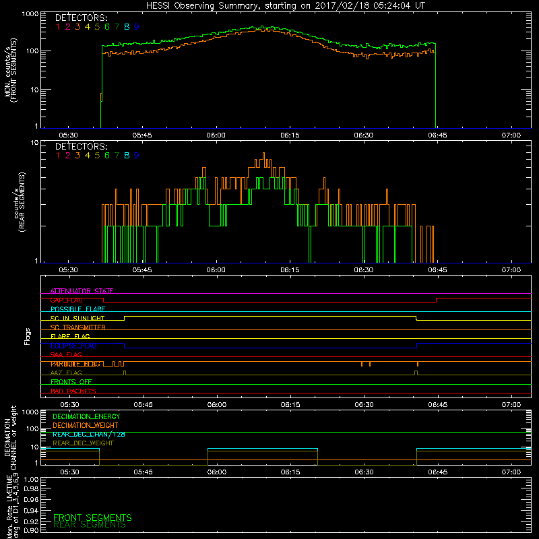Pick cyan detector 8 in front segments legend
This screenshot has height=539, width=539.
[x=127, y=27]
